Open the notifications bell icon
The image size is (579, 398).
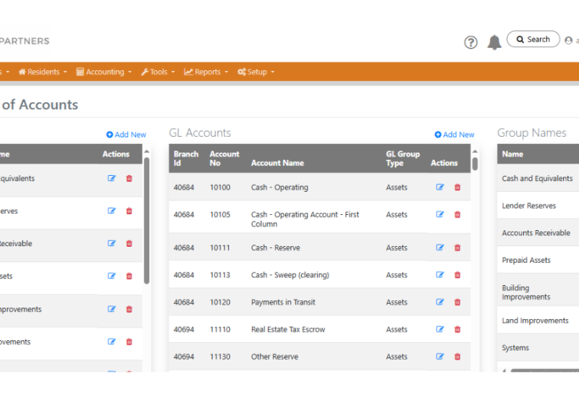click(494, 43)
